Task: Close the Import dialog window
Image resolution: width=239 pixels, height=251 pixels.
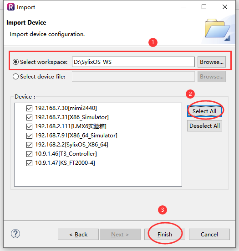Action: pyautogui.click(x=225, y=7)
